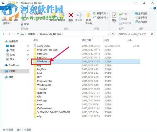
Task: Collapse the ribbon with the chevron
Action: tap(151, 8)
